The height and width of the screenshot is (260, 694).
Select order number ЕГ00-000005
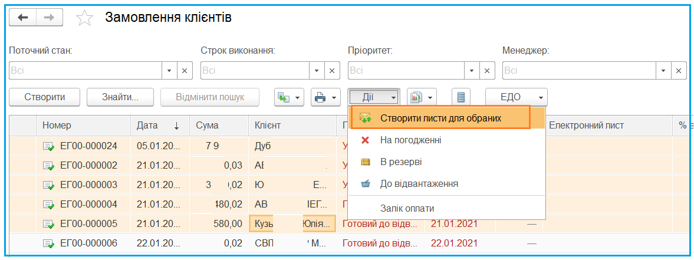[x=88, y=224]
